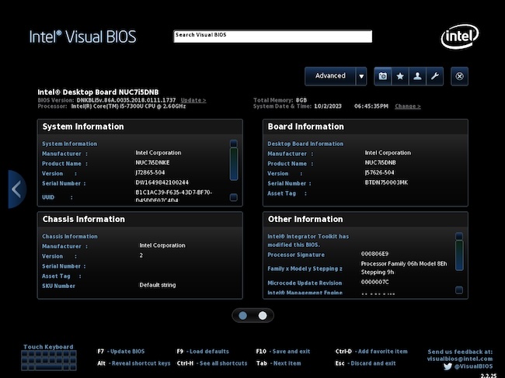Viewport: 505px width, 378px height.
Task: Click system serial number DW1649842100244
Action: (162, 182)
